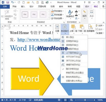Viewport: 106px width, 102px height.
Task: Open the 对齐 align menu
Action: pyautogui.click(x=100, y=25)
